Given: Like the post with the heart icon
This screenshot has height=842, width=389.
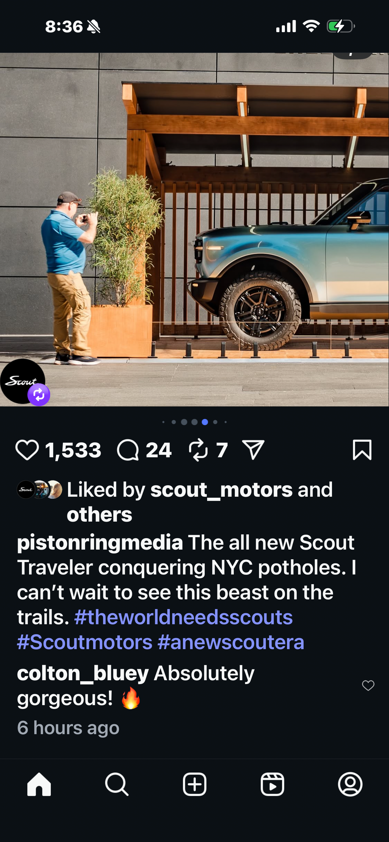Looking at the screenshot, I should coord(27,450).
